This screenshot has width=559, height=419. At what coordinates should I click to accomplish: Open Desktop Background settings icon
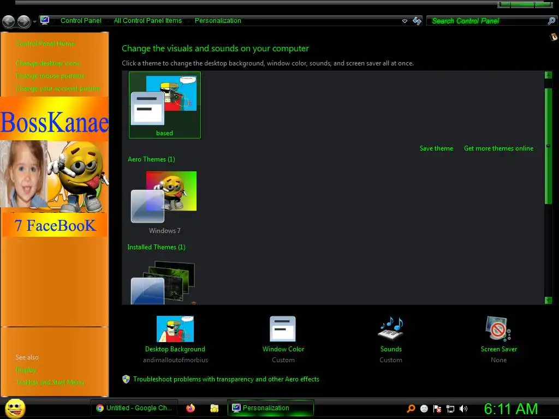click(175, 329)
